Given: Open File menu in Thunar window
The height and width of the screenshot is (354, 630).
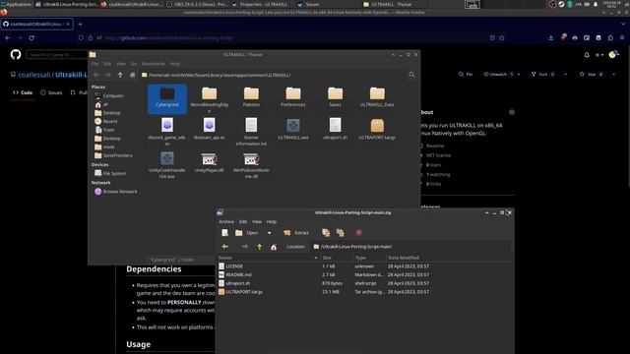Looking at the screenshot, I should (x=94, y=64).
